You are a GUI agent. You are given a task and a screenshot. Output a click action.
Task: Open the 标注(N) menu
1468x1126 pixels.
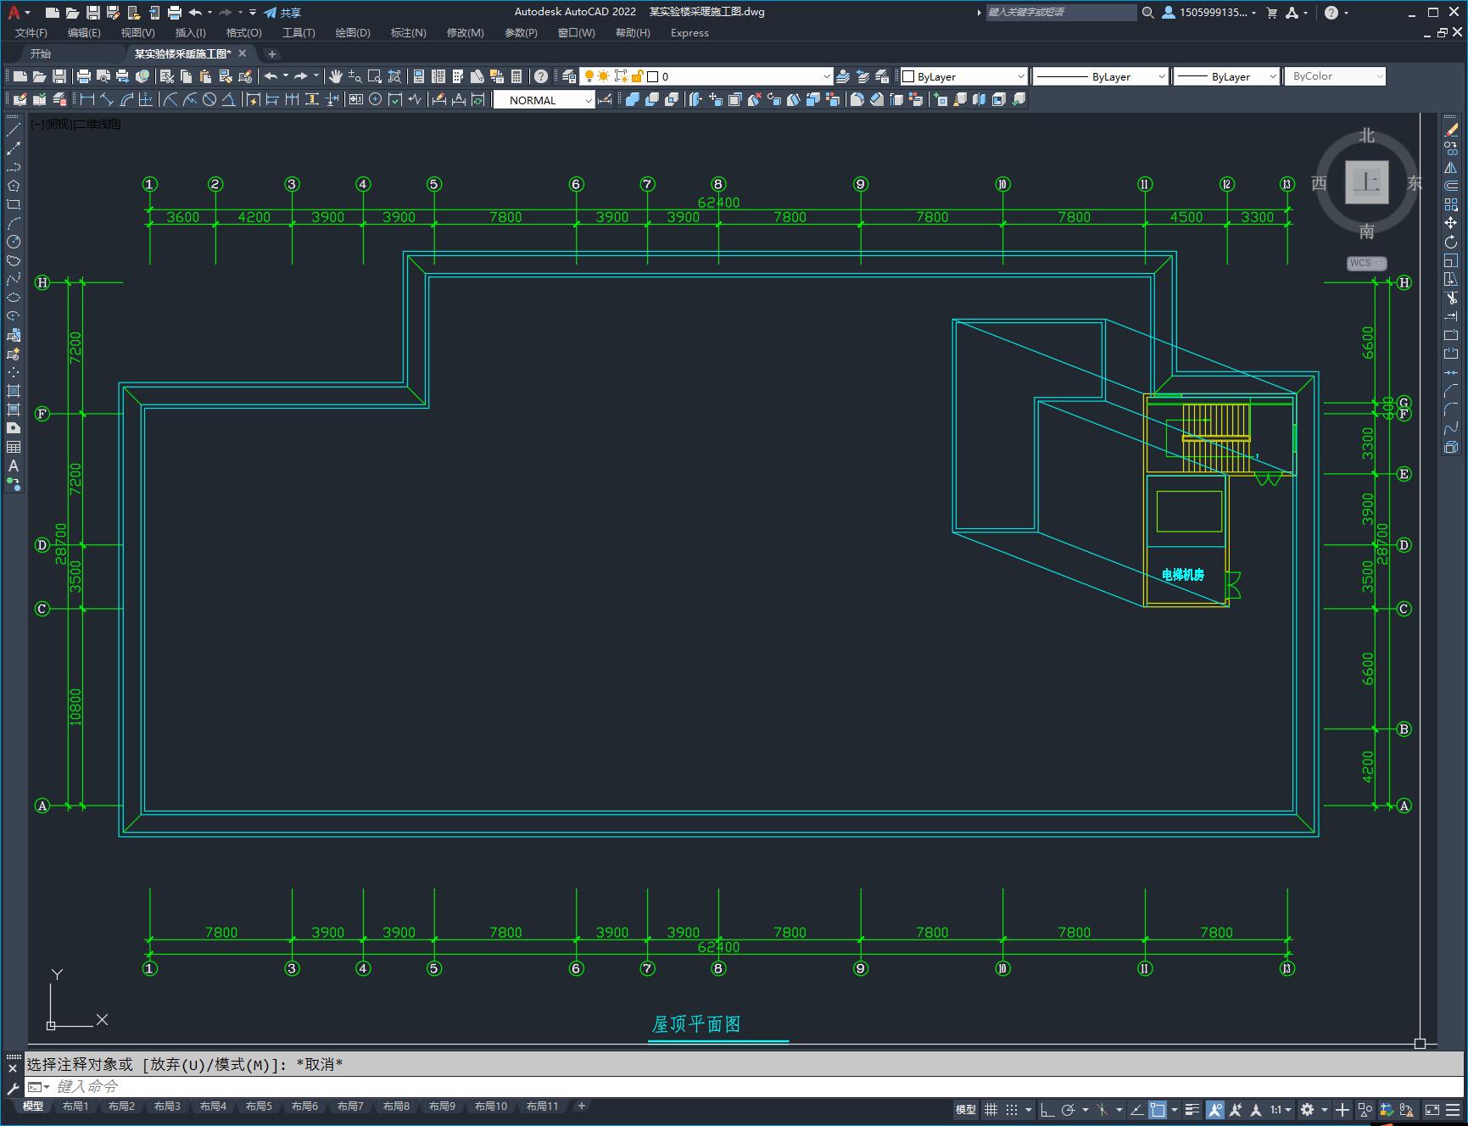click(408, 33)
